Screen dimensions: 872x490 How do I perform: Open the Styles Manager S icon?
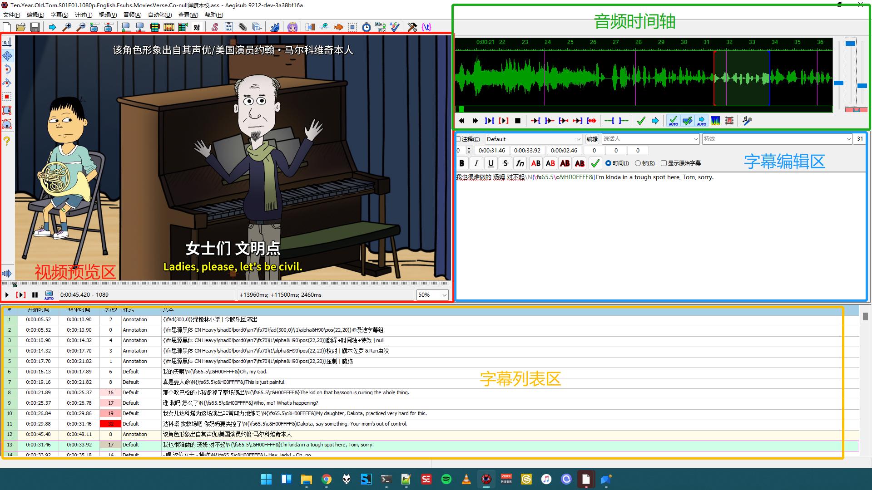[214, 27]
